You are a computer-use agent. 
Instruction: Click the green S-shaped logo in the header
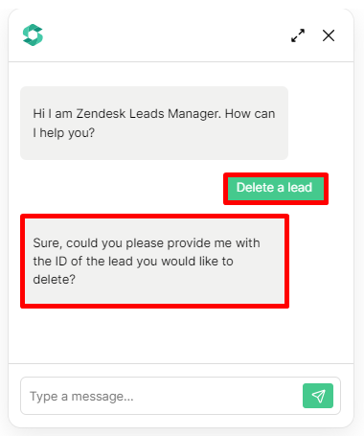[x=33, y=34]
